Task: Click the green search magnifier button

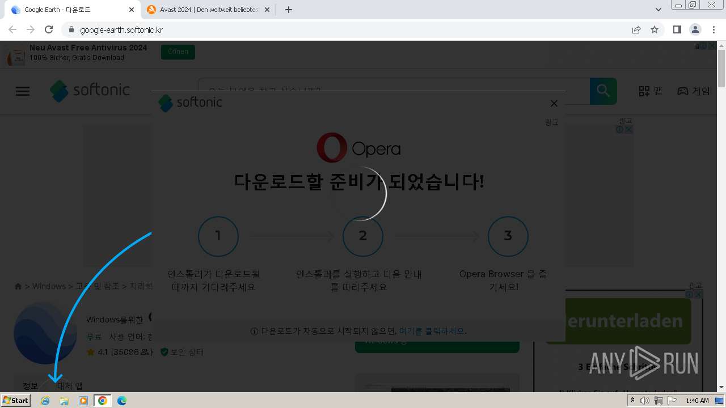Action: [603, 91]
